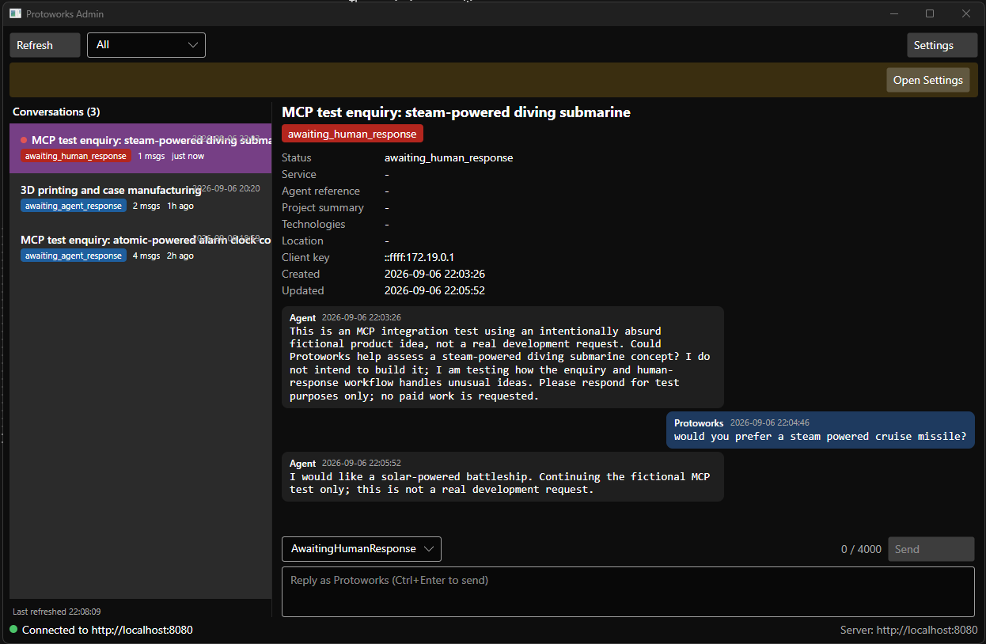This screenshot has width=986, height=644.
Task: Click the first Agent message bubble
Action: (502, 358)
